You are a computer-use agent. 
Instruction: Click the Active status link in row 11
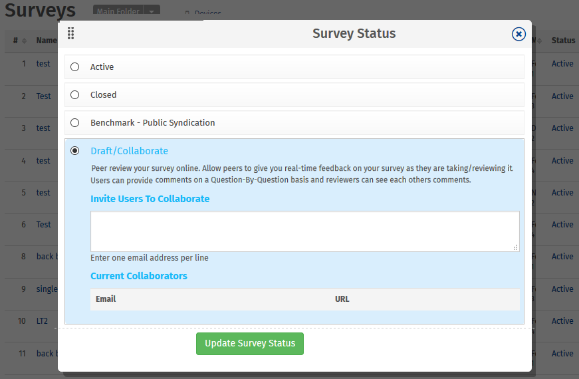coord(562,354)
